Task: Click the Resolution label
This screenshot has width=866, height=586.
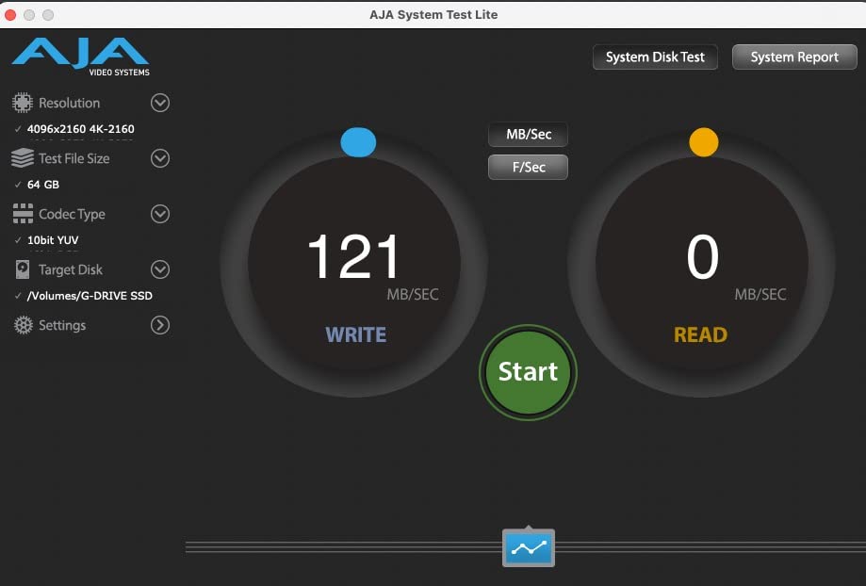Action: pyautogui.click(x=69, y=103)
